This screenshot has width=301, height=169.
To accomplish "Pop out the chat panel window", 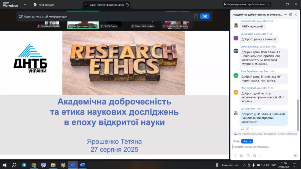I will [x=291, y=14].
